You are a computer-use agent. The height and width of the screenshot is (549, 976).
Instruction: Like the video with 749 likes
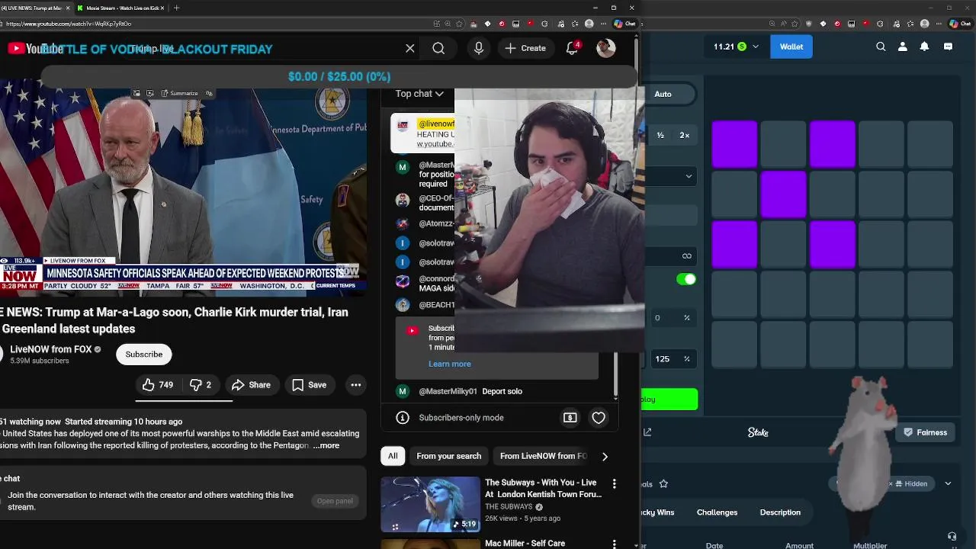(158, 385)
